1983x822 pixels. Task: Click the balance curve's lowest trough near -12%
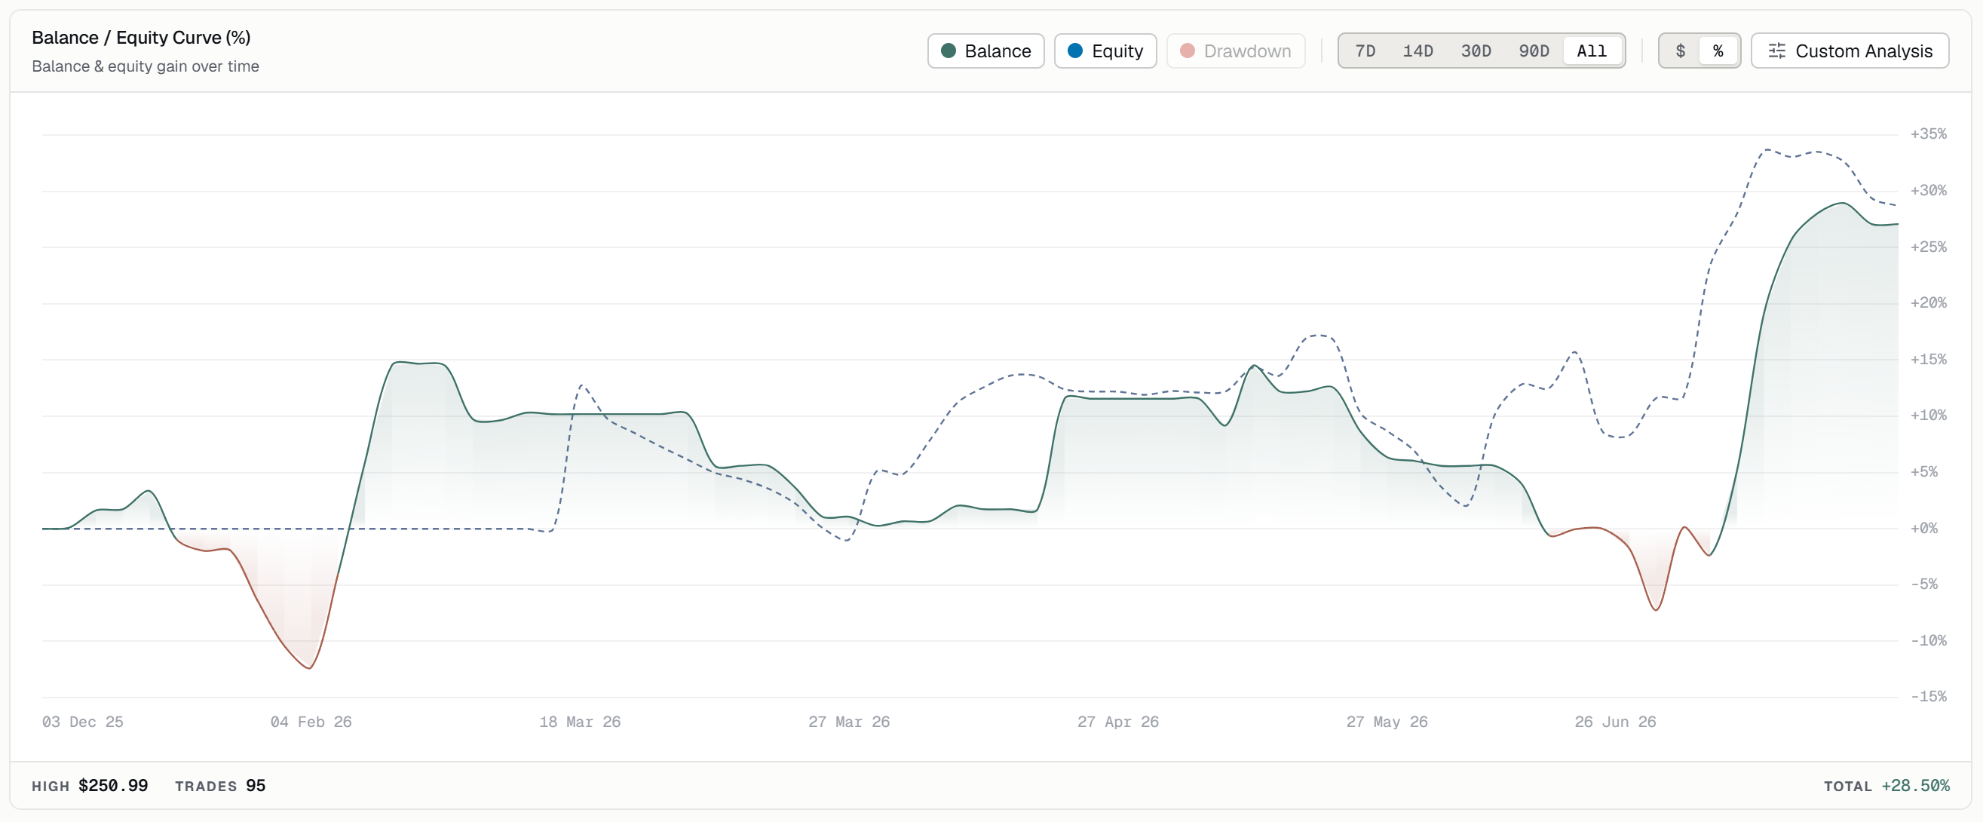pyautogui.click(x=309, y=667)
